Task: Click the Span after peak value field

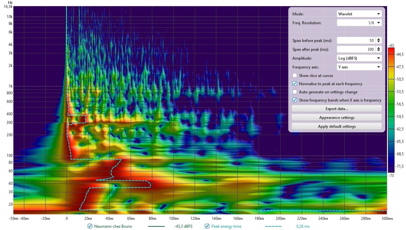Action: [356, 49]
